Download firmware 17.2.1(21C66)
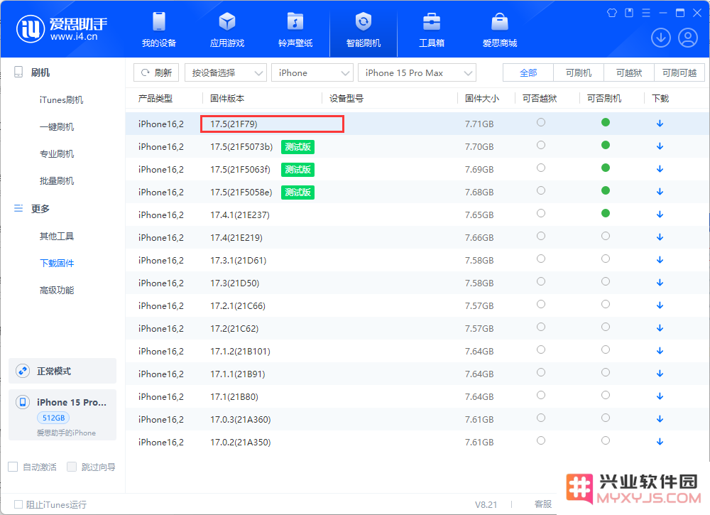This screenshot has width=710, height=515. [660, 305]
